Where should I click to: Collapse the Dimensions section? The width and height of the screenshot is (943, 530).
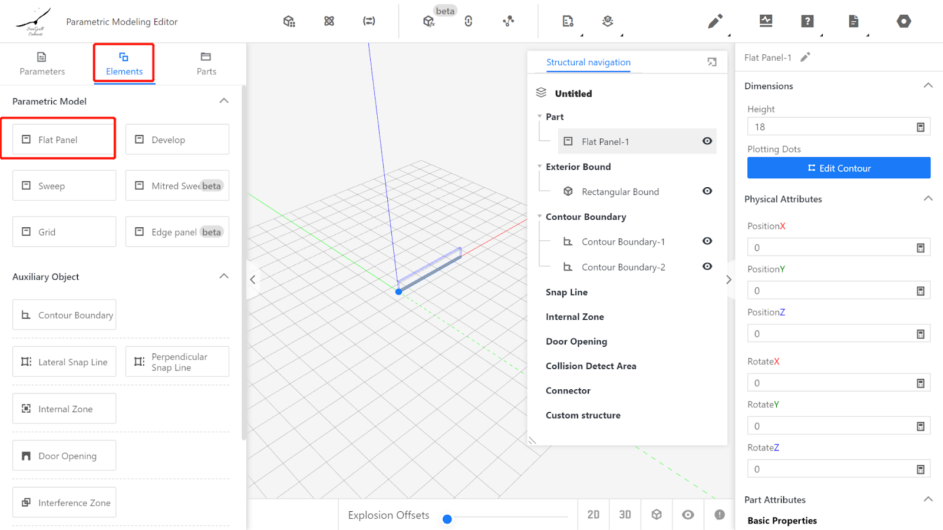click(928, 85)
